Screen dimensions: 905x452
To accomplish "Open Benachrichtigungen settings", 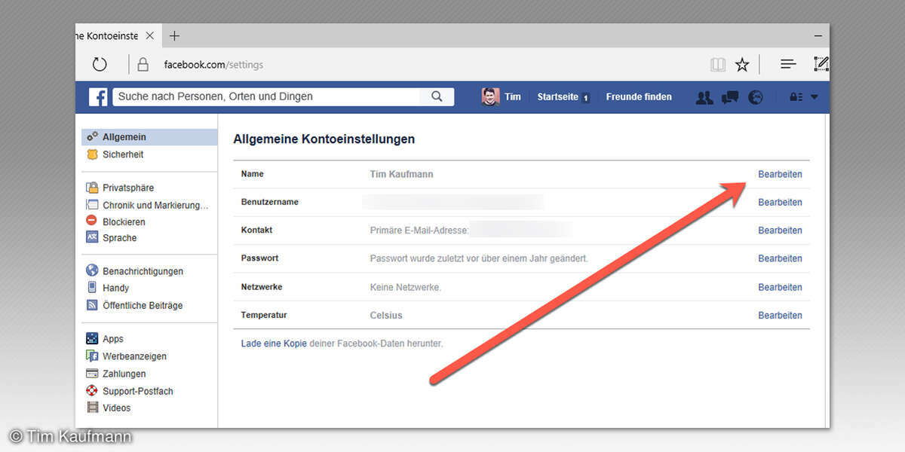I will click(143, 271).
